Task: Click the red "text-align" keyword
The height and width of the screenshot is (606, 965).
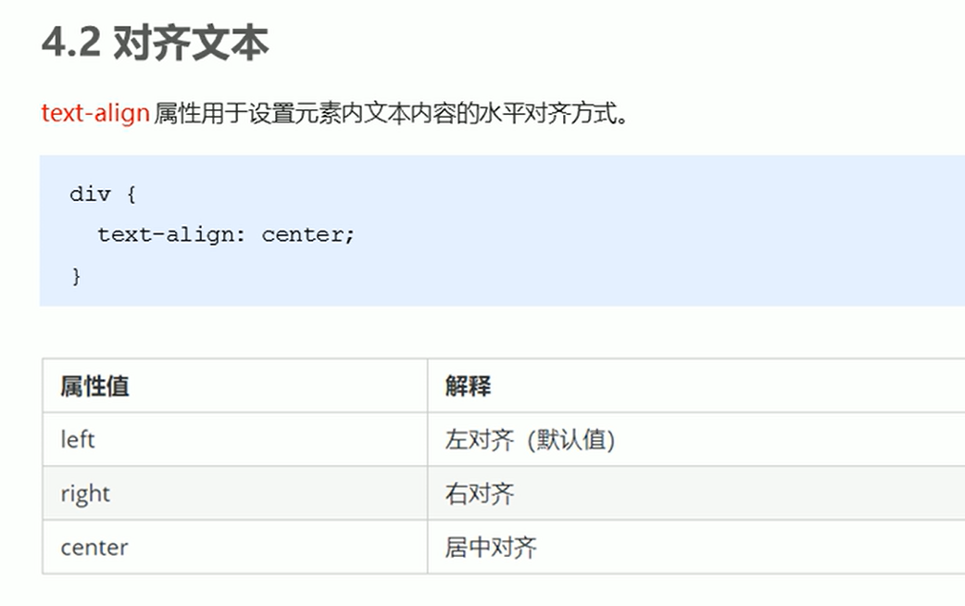Action: point(94,114)
